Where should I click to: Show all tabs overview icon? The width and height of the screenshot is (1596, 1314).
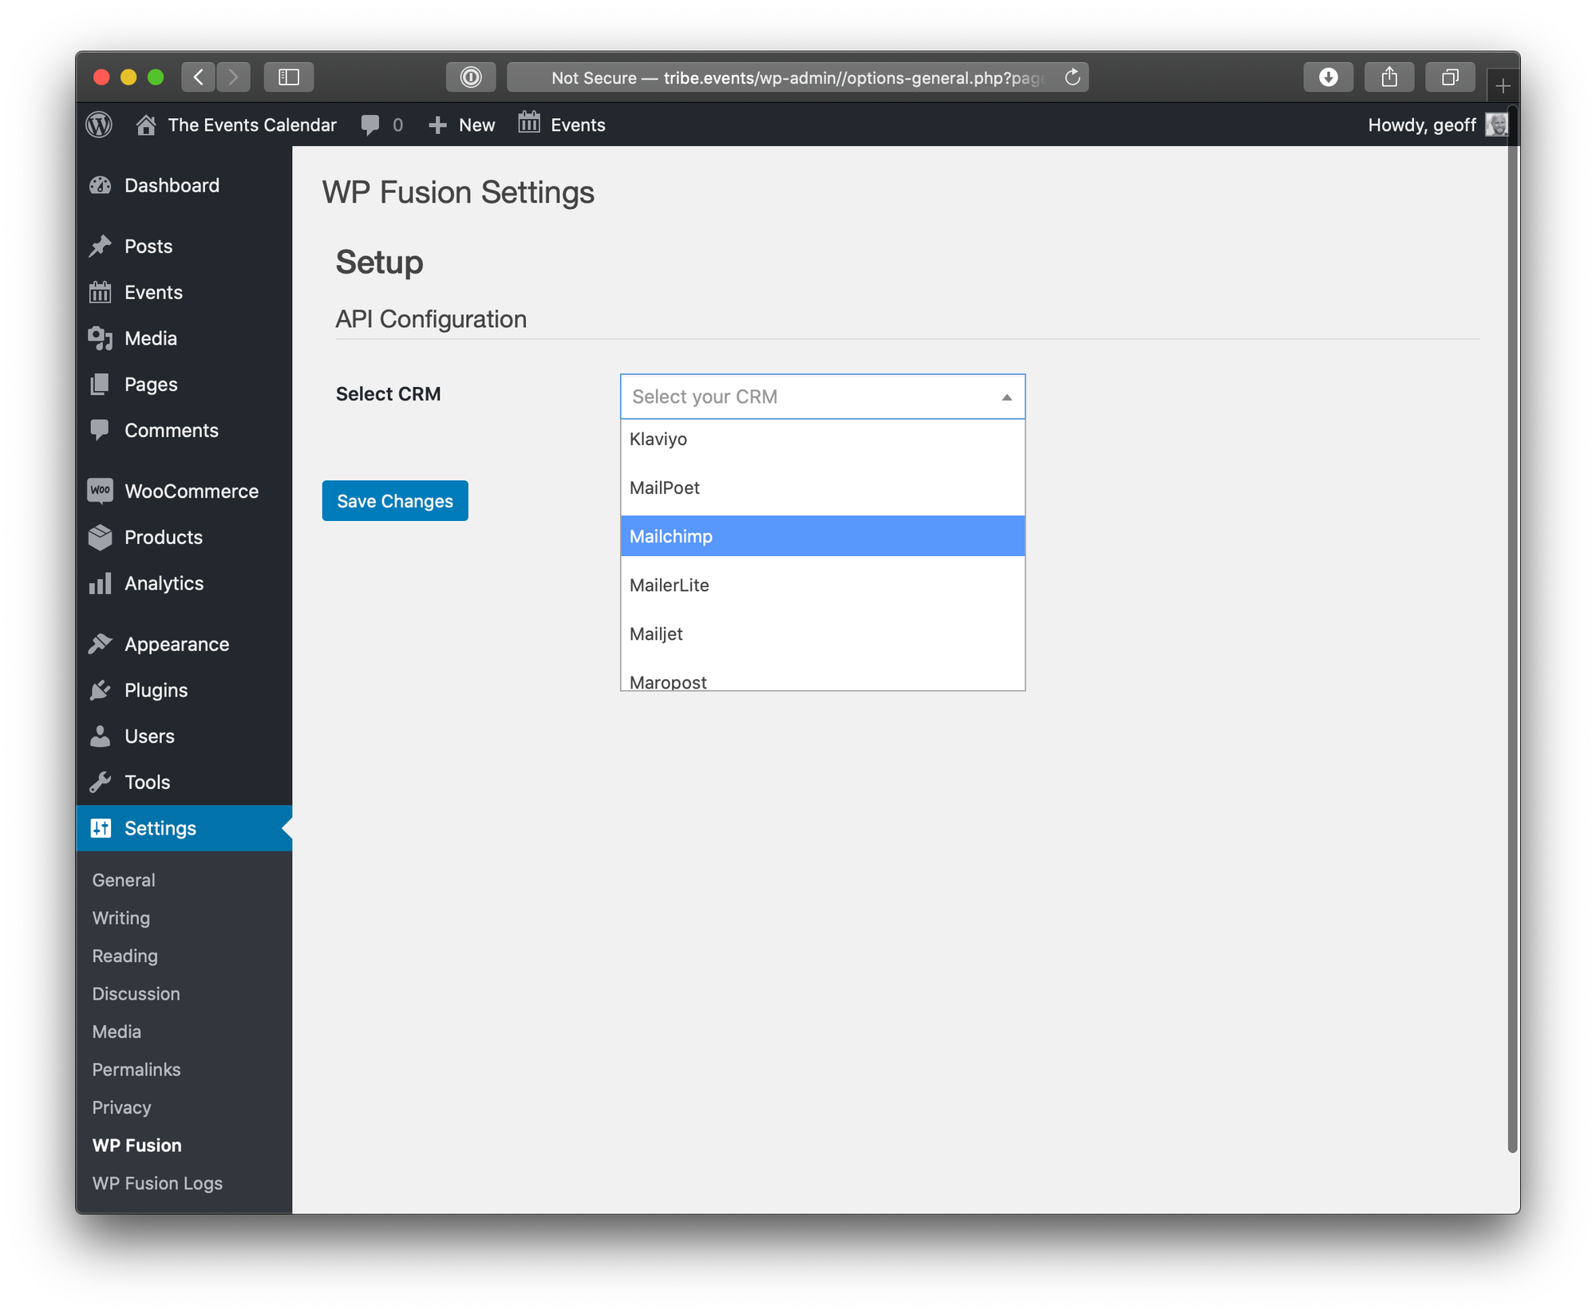click(x=1450, y=77)
